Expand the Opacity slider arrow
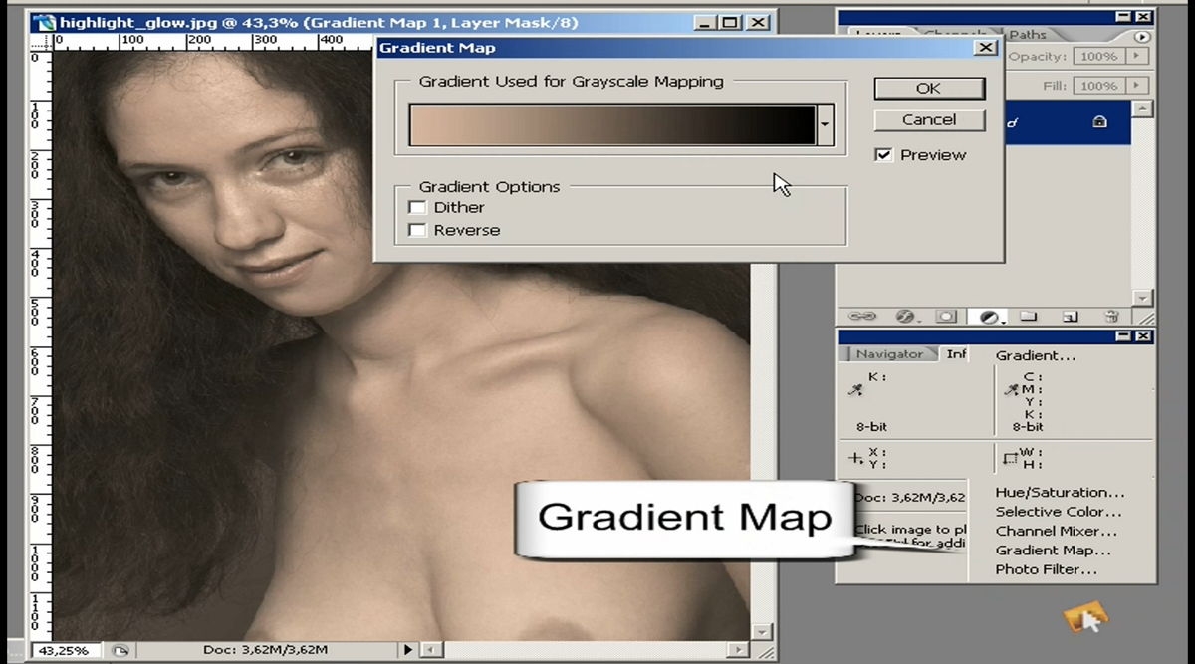1195x664 pixels. (1137, 57)
